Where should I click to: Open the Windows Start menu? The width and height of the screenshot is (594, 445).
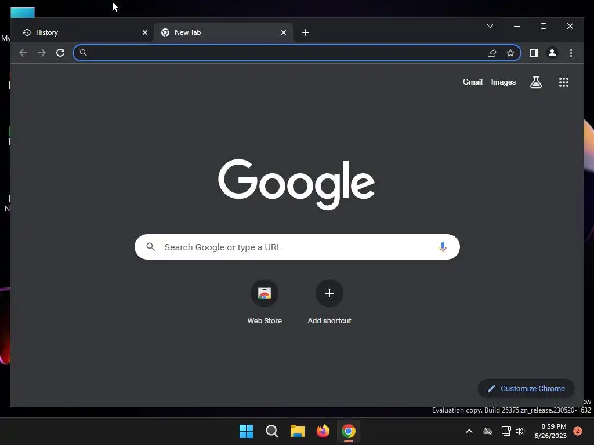246,431
